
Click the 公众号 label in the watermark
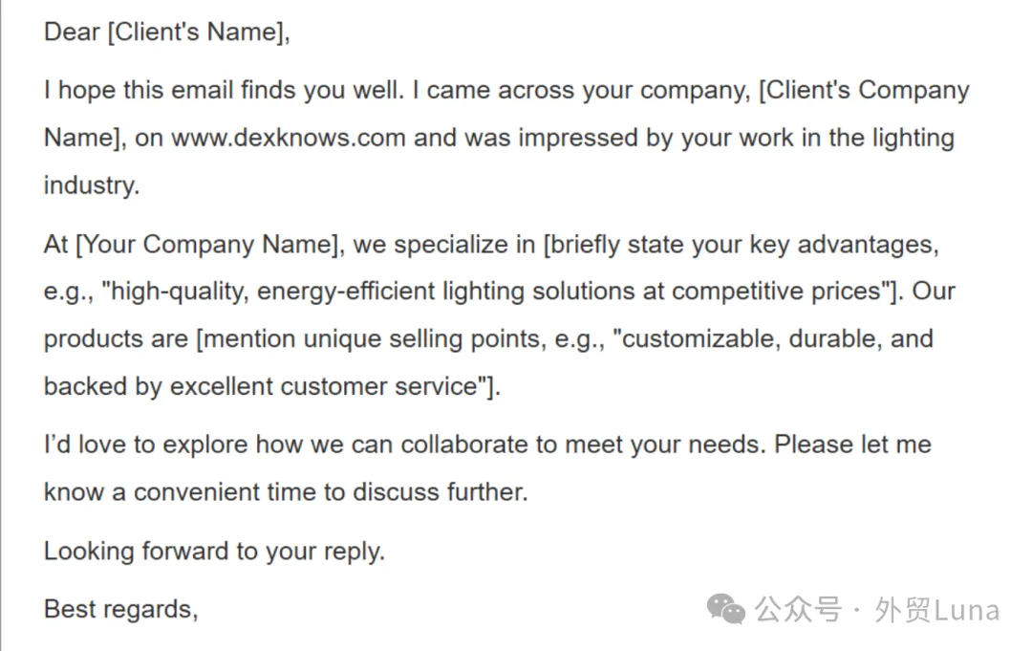coord(798,610)
